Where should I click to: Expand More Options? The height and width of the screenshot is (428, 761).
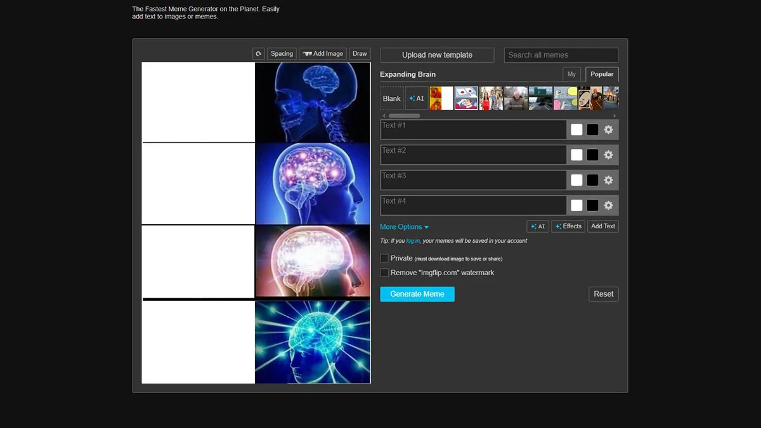tap(405, 227)
